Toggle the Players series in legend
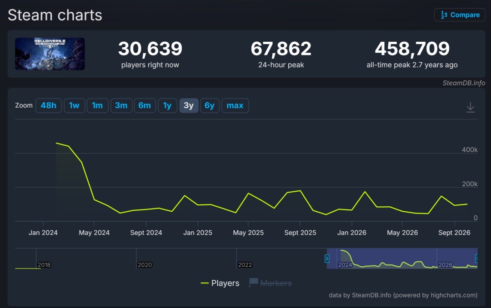 click(x=220, y=283)
